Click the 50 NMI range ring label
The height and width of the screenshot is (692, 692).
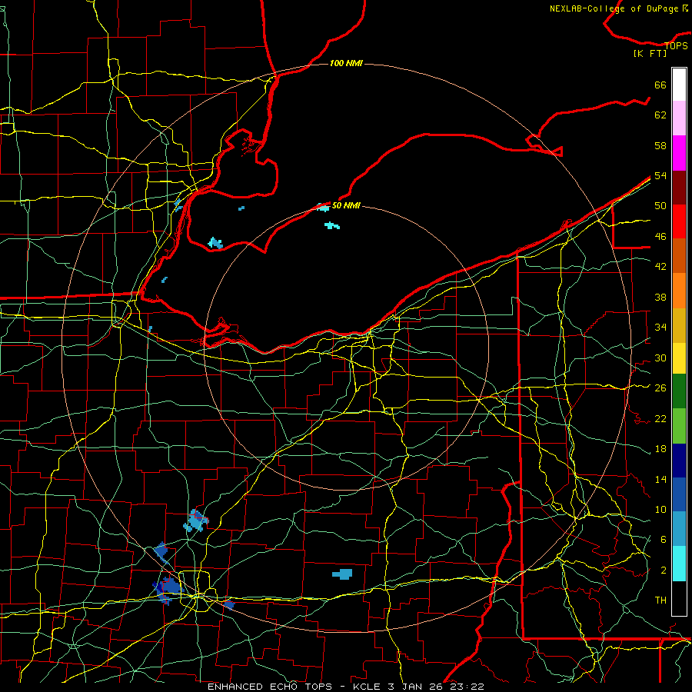click(346, 205)
